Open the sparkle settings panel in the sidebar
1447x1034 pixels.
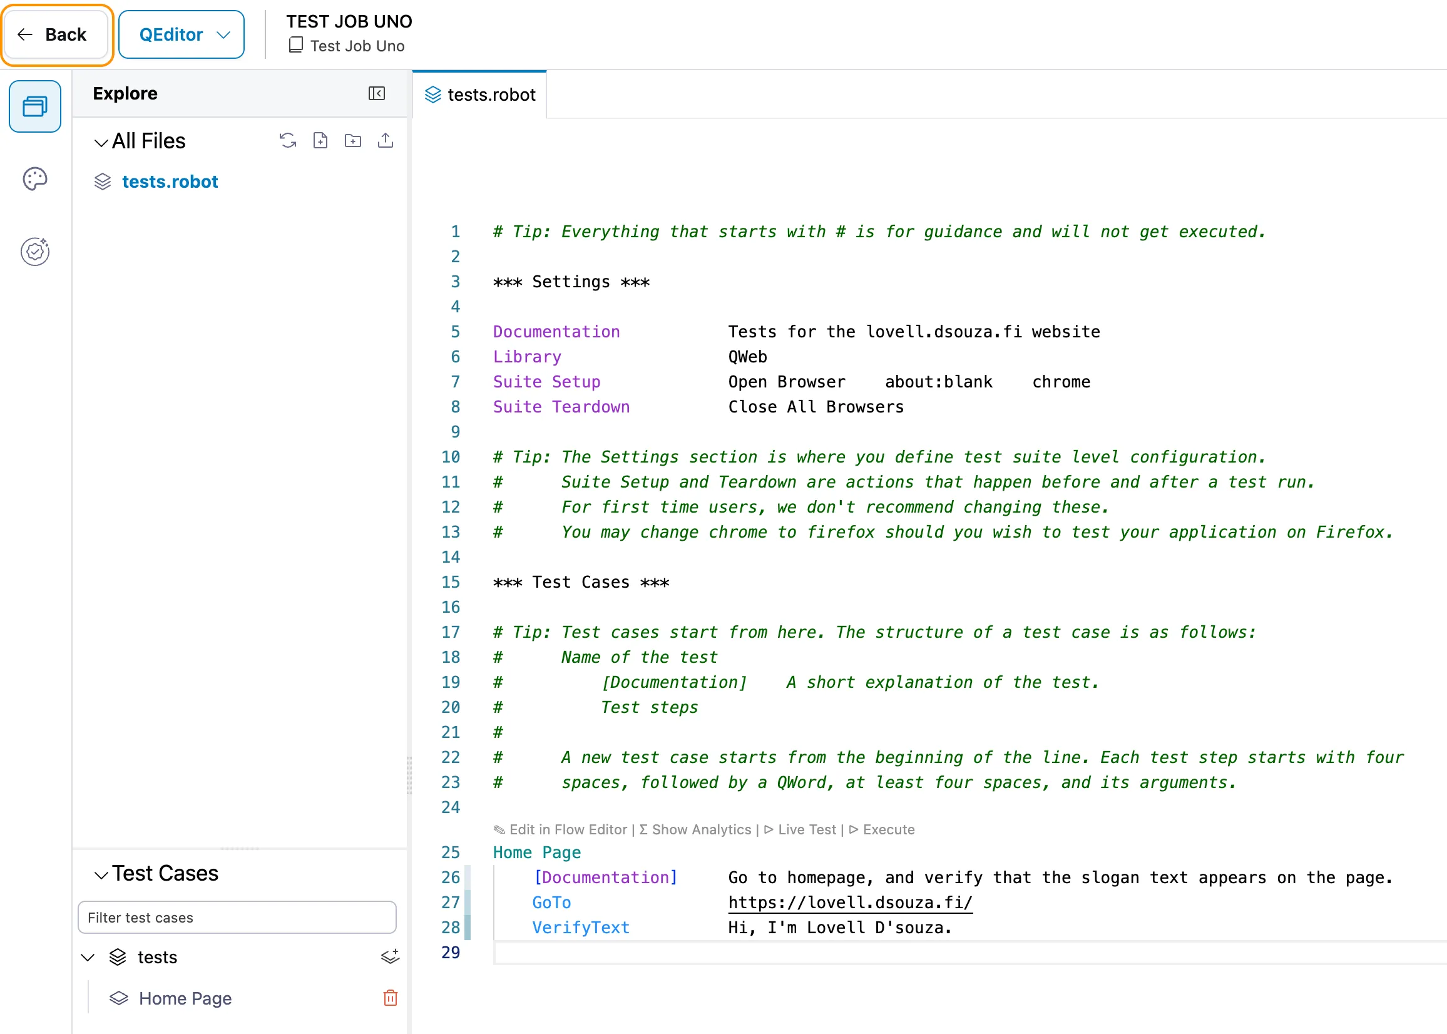[x=34, y=252]
